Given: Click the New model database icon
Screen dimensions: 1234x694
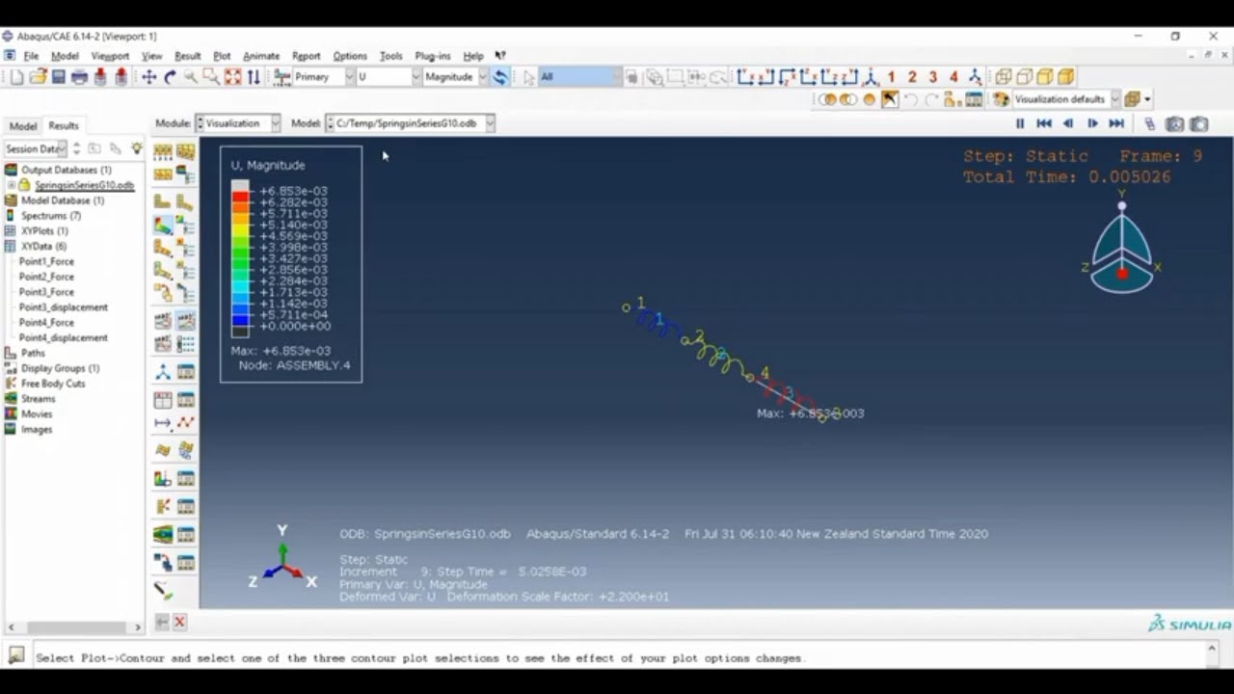Looking at the screenshot, I should coord(16,77).
